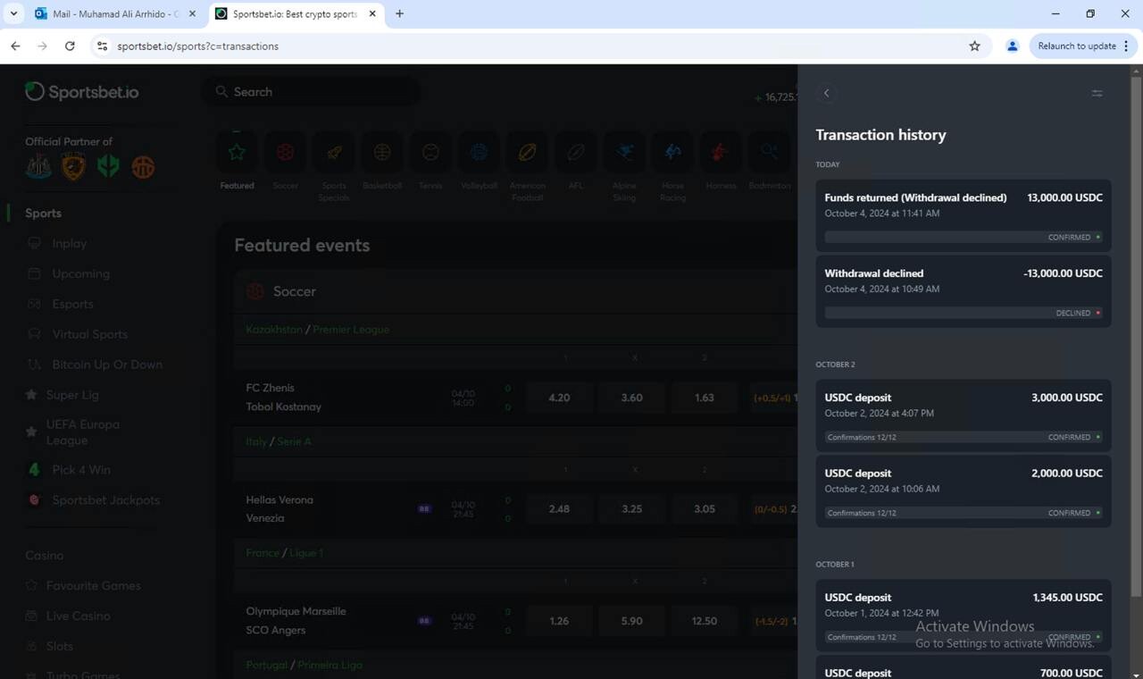
Task: Select the Volleyball category icon
Action: click(x=479, y=153)
